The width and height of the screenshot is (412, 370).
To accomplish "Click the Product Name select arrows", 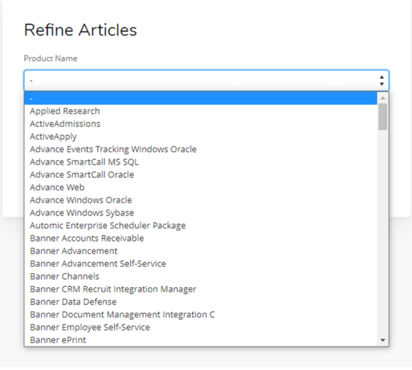I will 381,80.
